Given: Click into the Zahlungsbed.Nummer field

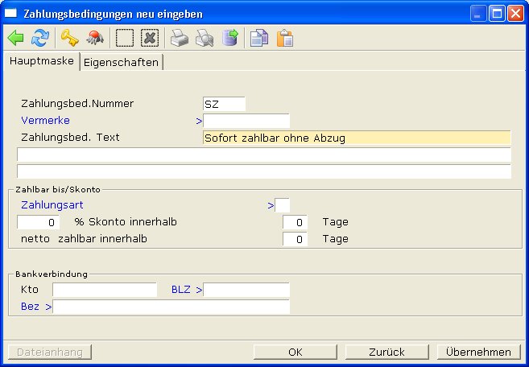Looking at the screenshot, I should pyautogui.click(x=224, y=103).
